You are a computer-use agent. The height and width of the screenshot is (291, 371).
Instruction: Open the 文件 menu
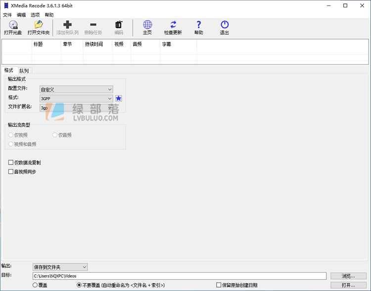(7, 15)
